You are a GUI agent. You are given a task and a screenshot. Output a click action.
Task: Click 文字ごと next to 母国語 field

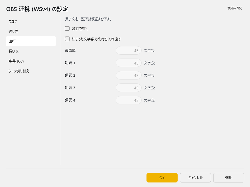click(x=150, y=51)
